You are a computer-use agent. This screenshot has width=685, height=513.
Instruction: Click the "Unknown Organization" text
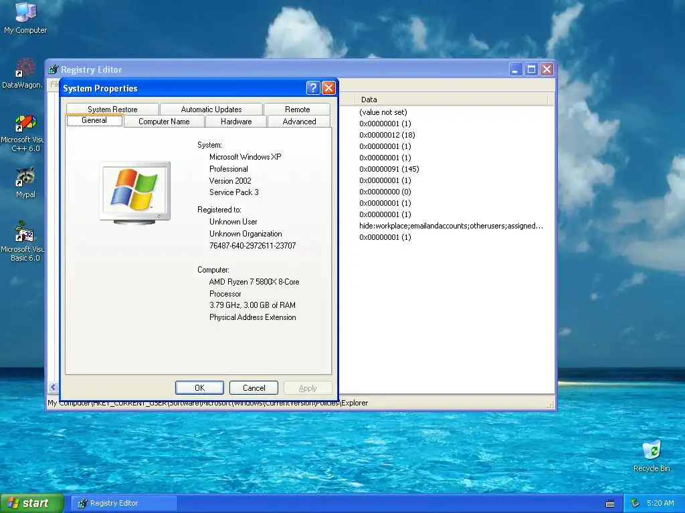[x=246, y=234]
